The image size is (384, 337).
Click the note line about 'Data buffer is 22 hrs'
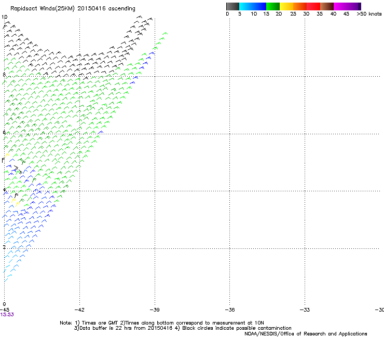183,328
